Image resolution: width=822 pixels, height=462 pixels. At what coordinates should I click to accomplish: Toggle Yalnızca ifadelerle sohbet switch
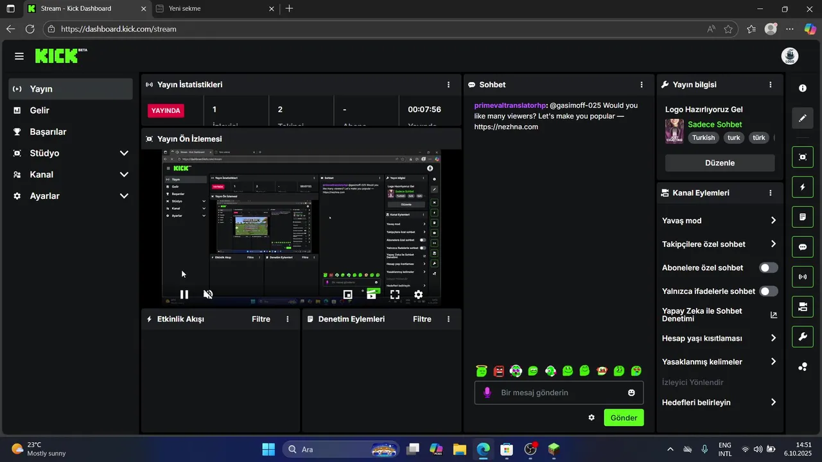click(x=769, y=291)
